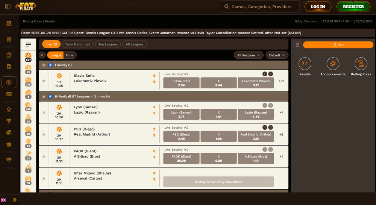The height and width of the screenshot is (205, 376).
Task: Toggle the main sidebar panel icon
Action: (x=8, y=6)
